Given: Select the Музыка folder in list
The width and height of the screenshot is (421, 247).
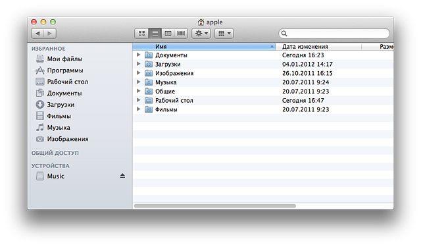Looking at the screenshot, I should click(x=166, y=82).
